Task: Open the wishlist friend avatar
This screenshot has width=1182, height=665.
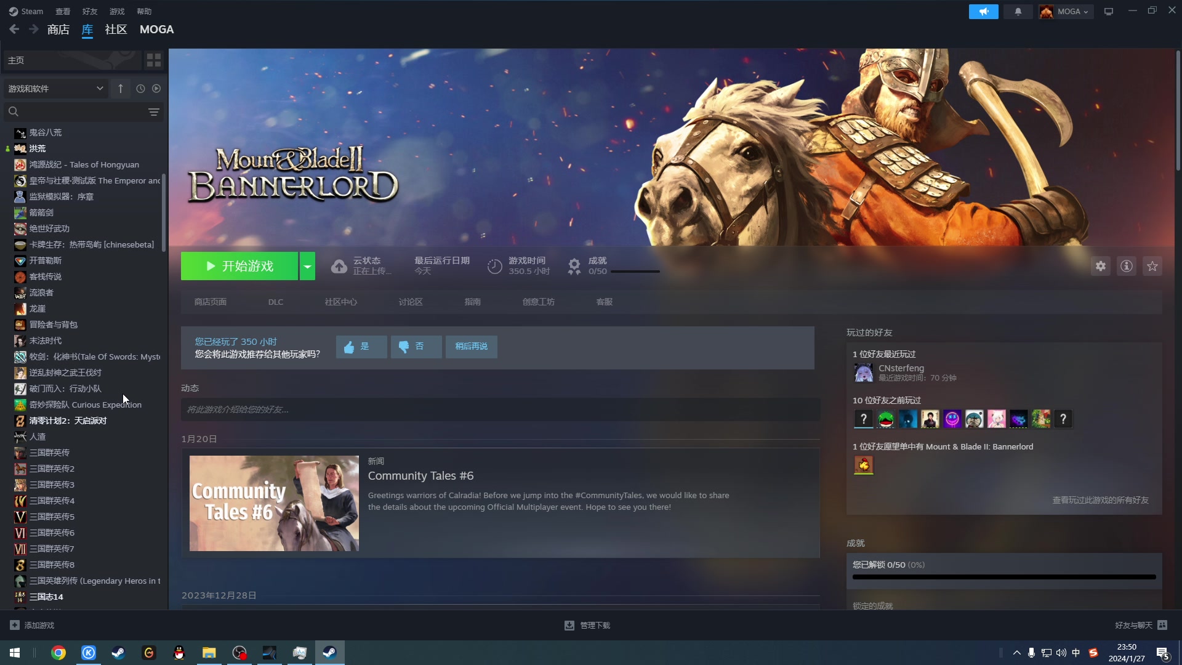Action: point(864,465)
